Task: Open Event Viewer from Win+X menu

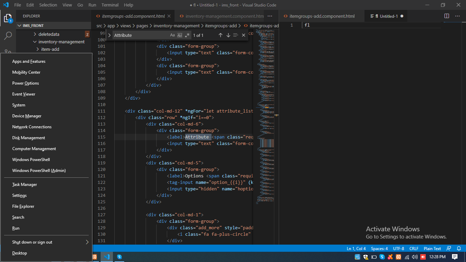Action: point(46,94)
